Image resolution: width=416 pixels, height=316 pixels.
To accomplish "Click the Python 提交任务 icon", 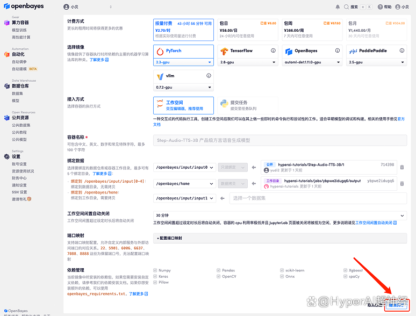I will pos(224,104).
